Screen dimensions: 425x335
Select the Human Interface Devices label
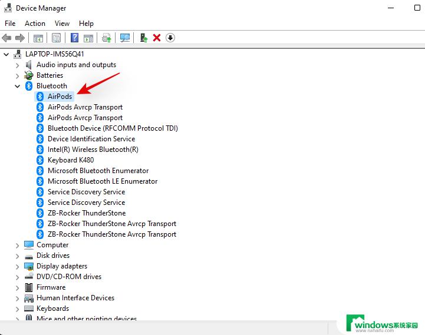pos(75,298)
